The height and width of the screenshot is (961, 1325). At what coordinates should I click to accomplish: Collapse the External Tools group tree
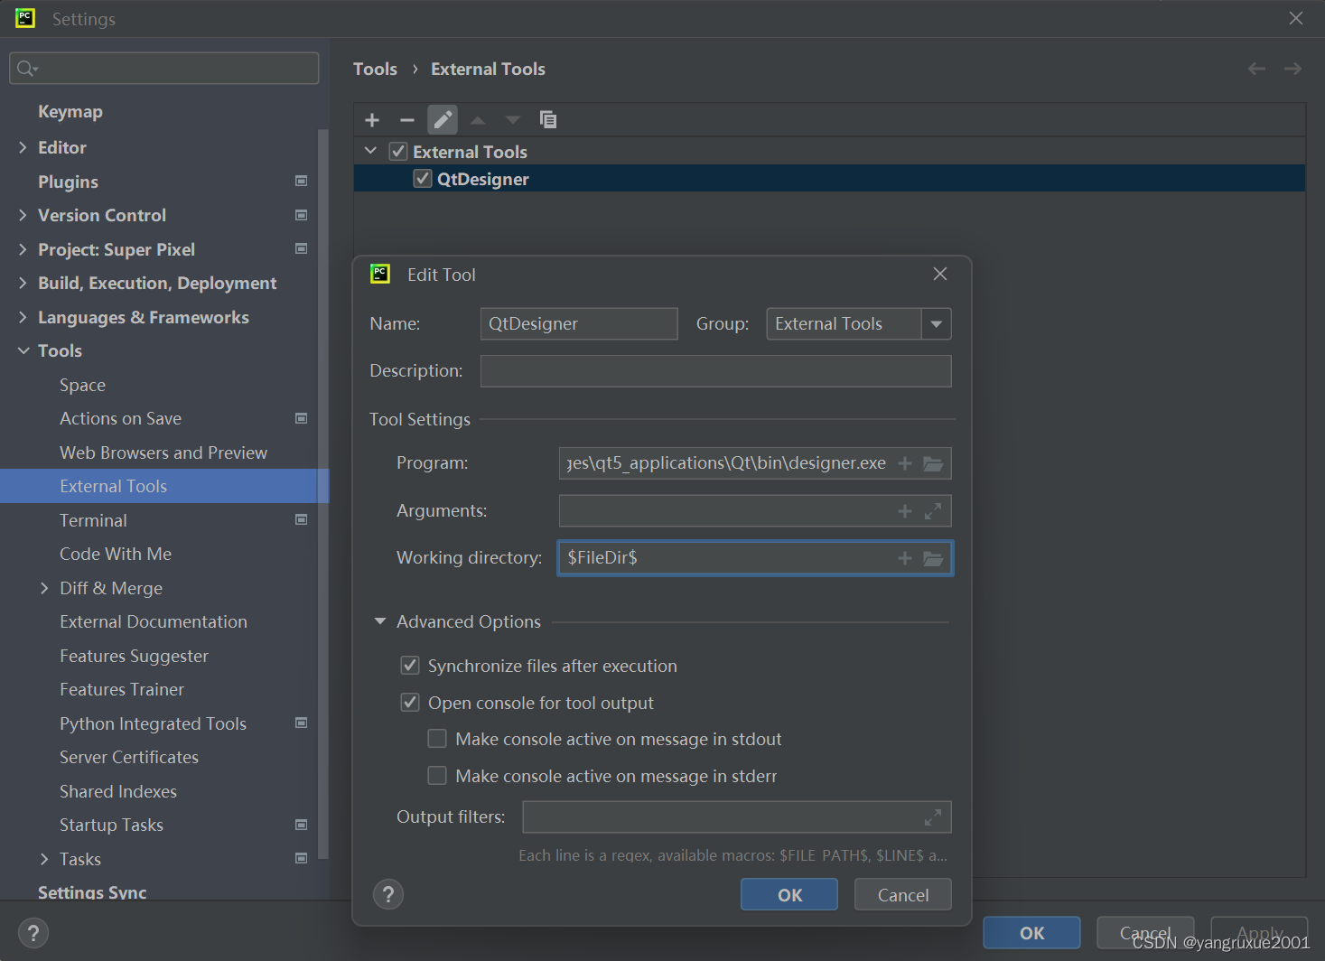point(370,151)
